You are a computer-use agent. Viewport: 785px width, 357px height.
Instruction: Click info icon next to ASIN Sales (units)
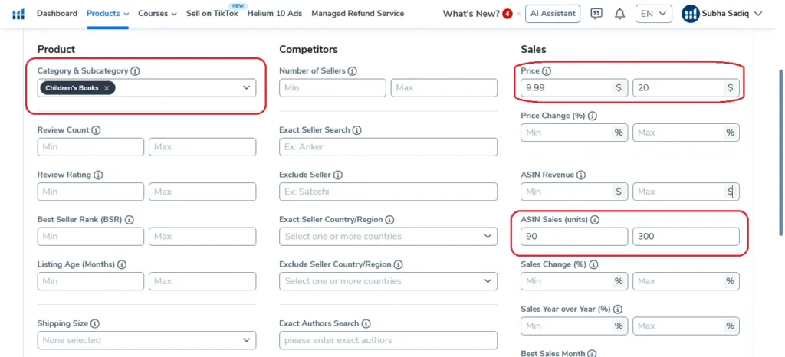(595, 220)
